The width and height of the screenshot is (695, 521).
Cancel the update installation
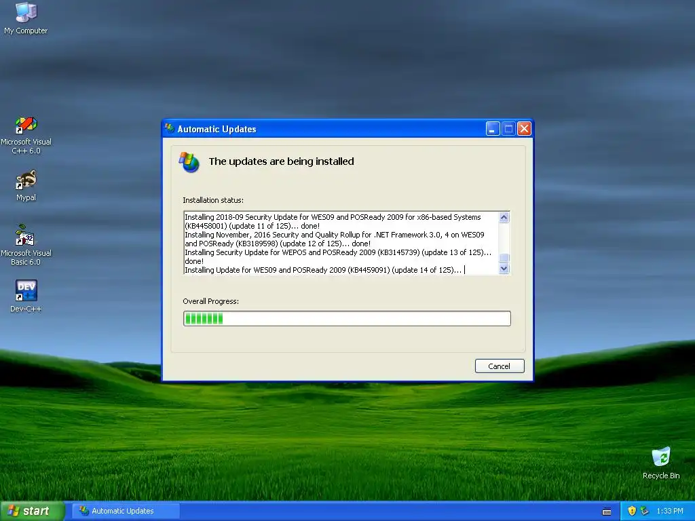pyautogui.click(x=500, y=366)
